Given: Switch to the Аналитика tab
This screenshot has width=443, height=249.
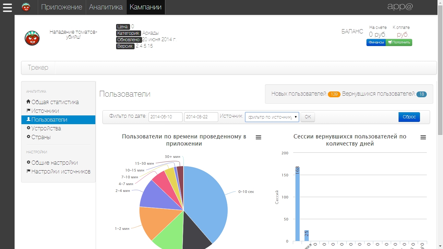Looking at the screenshot, I should click(106, 7).
